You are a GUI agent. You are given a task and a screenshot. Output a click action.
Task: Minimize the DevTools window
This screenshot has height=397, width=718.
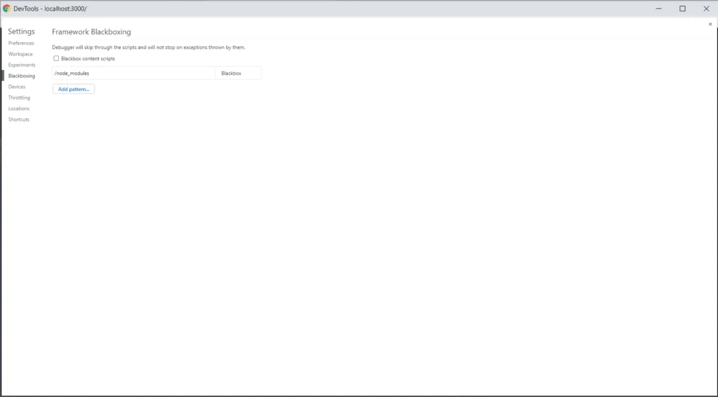tap(658, 8)
